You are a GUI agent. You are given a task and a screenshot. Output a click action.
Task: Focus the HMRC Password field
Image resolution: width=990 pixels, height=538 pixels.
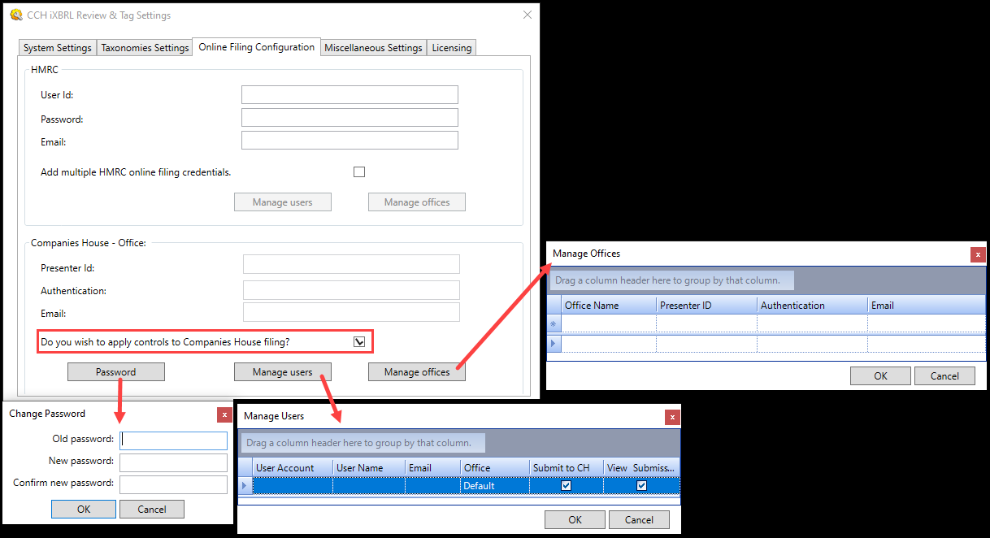click(x=350, y=118)
